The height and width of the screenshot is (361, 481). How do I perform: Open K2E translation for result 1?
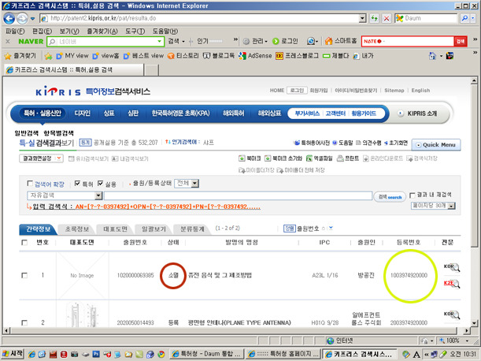[452, 284]
